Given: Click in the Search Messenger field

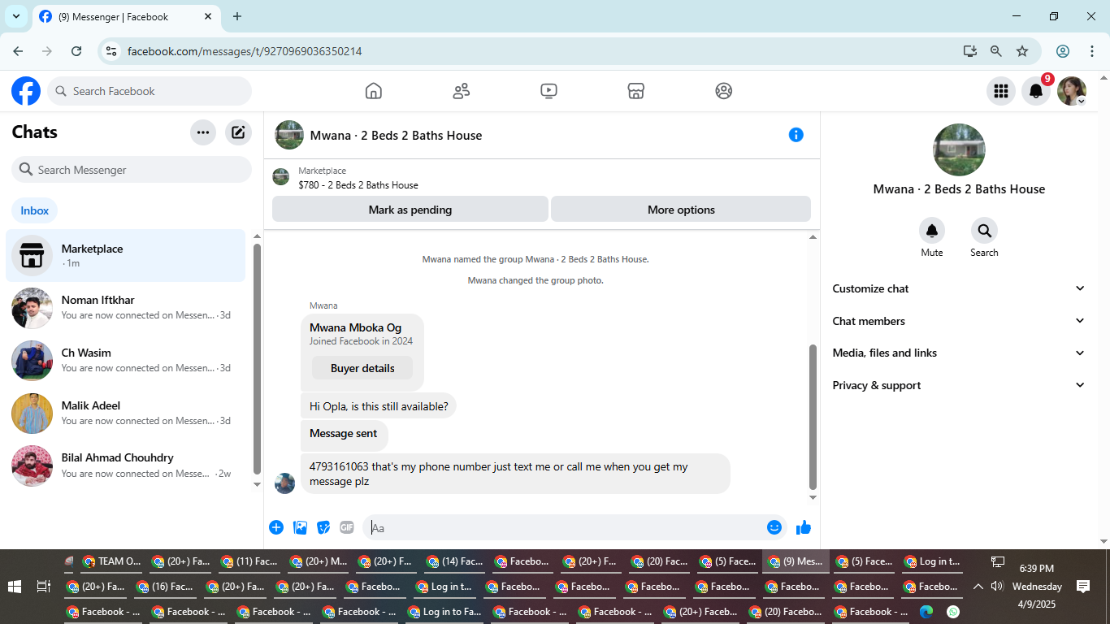Looking at the screenshot, I should [132, 170].
